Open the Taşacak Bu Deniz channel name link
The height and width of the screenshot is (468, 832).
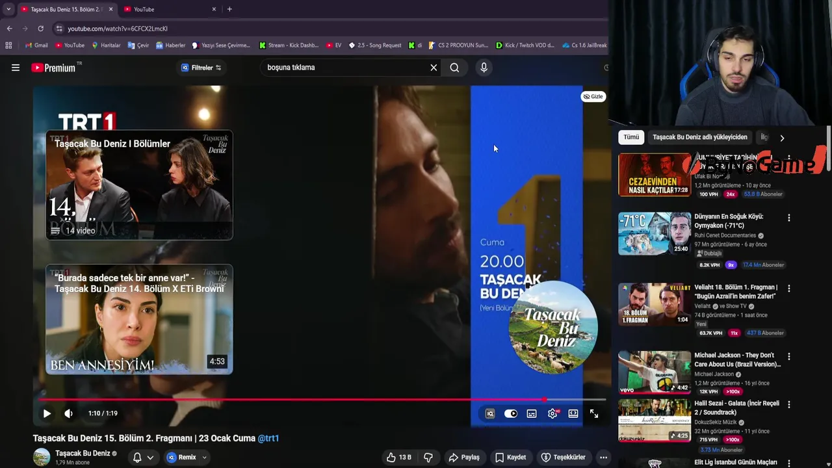pyautogui.click(x=83, y=453)
